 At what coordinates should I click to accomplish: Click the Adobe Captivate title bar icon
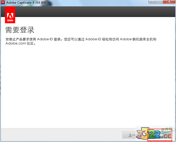[x=3, y=2]
